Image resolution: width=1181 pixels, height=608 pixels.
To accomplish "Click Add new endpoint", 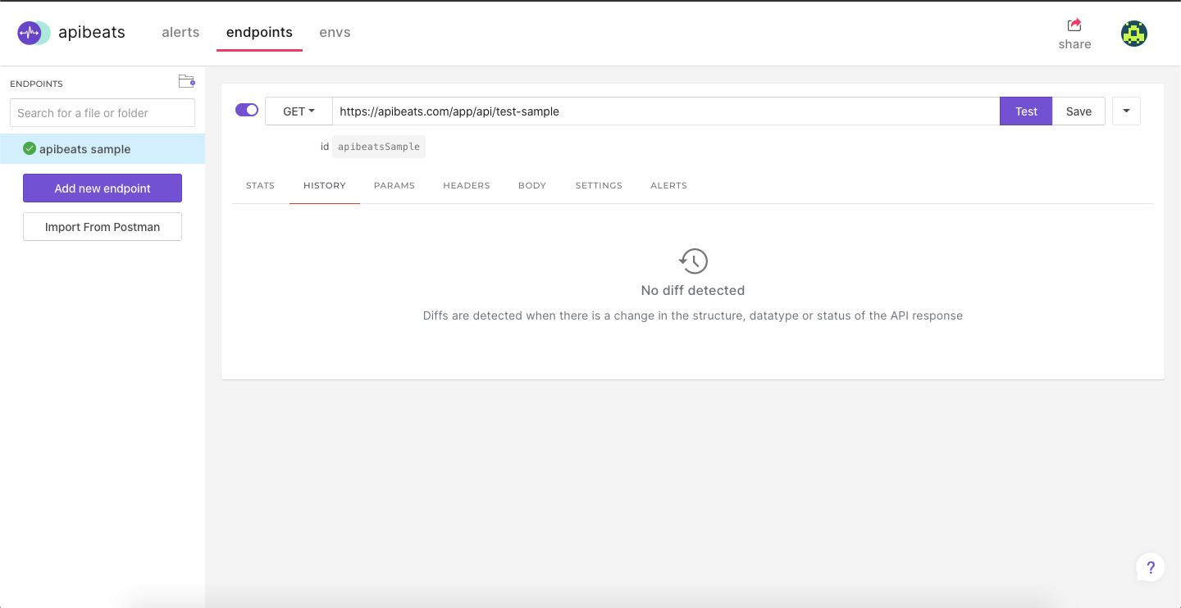I will [x=103, y=188].
